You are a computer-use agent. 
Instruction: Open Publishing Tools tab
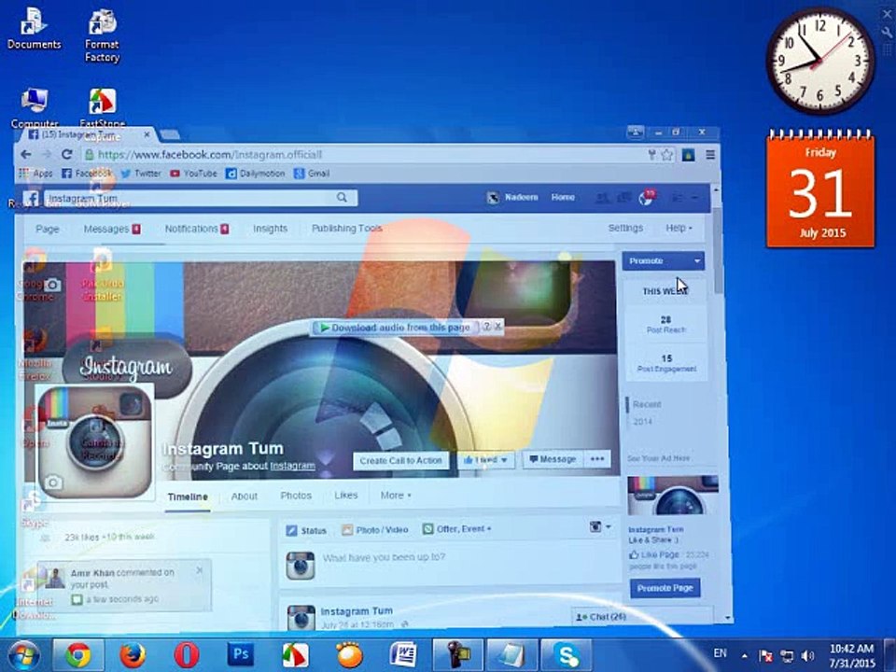pos(347,228)
